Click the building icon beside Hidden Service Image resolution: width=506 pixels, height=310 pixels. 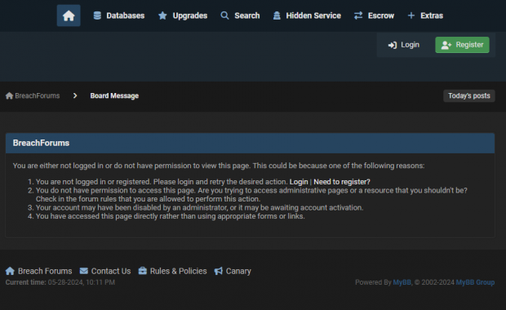click(x=277, y=15)
